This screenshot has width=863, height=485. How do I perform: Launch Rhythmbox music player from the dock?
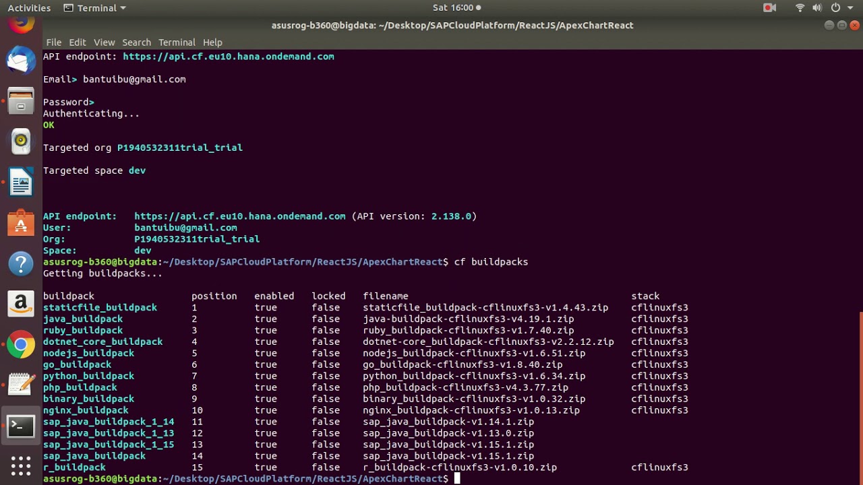point(21,141)
